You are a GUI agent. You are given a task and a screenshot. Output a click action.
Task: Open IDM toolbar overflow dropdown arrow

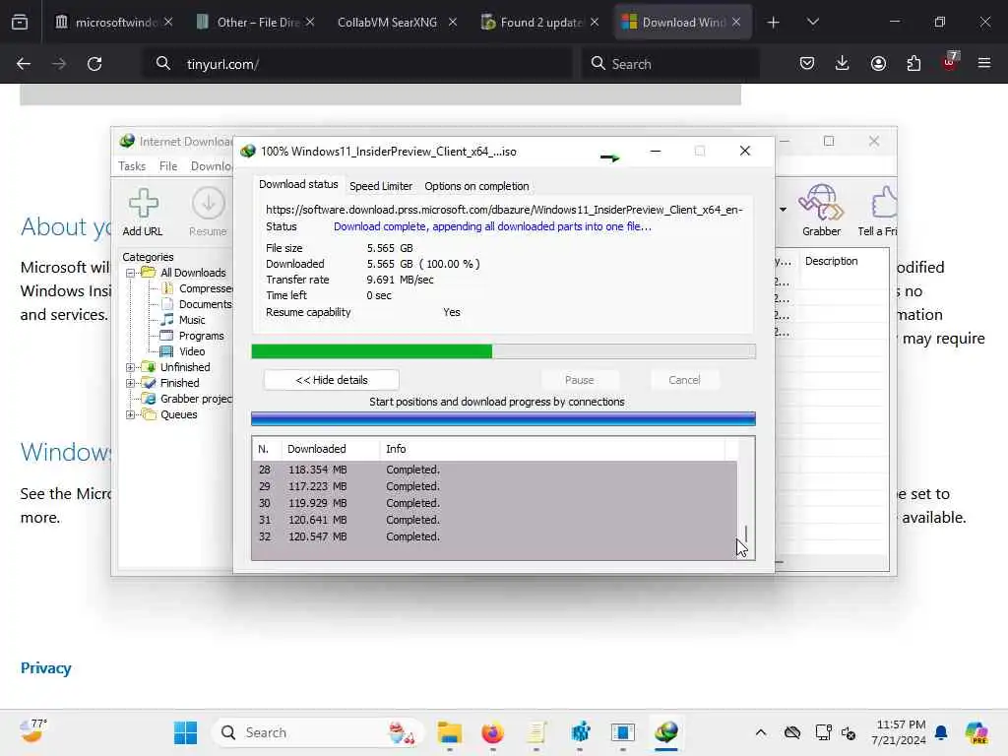coord(783,210)
